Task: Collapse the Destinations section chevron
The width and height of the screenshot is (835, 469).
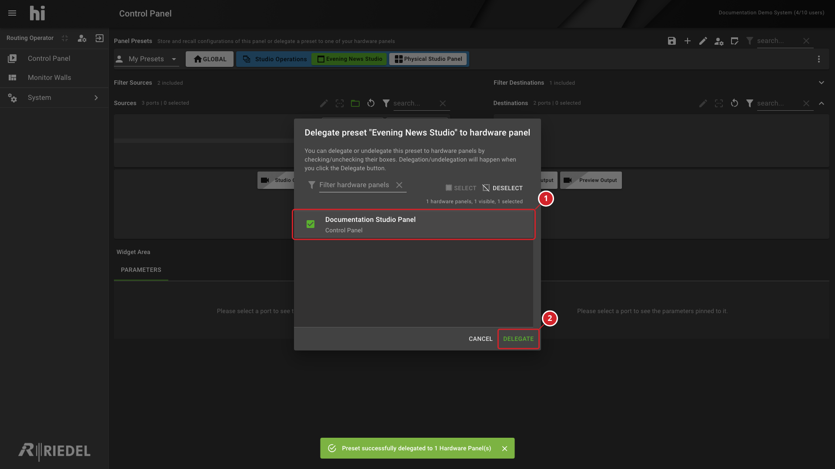Action: 822,103
